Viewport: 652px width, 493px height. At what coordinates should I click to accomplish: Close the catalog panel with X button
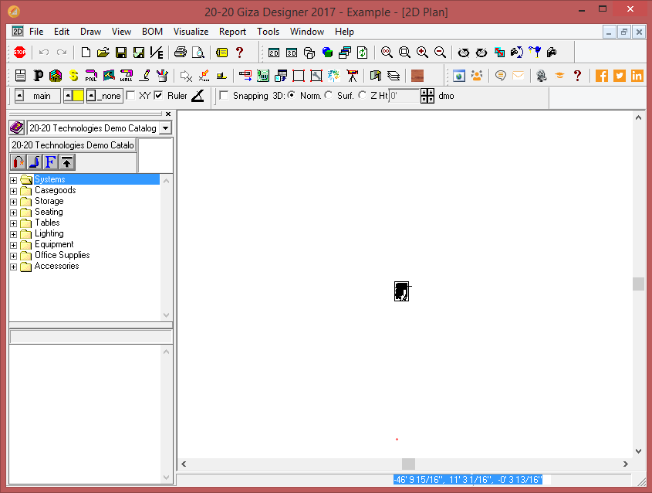click(168, 114)
